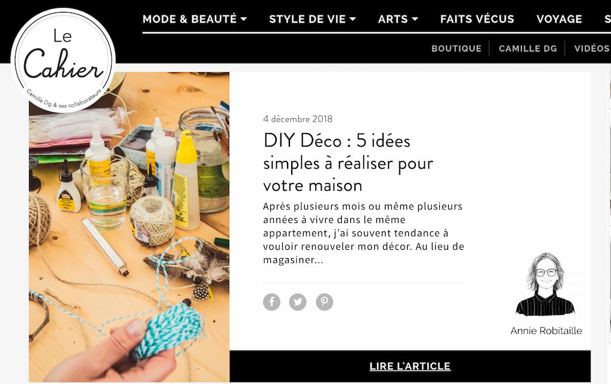This screenshot has height=384, width=611.
Task: Share article on Facebook icon
Action: 271,302
